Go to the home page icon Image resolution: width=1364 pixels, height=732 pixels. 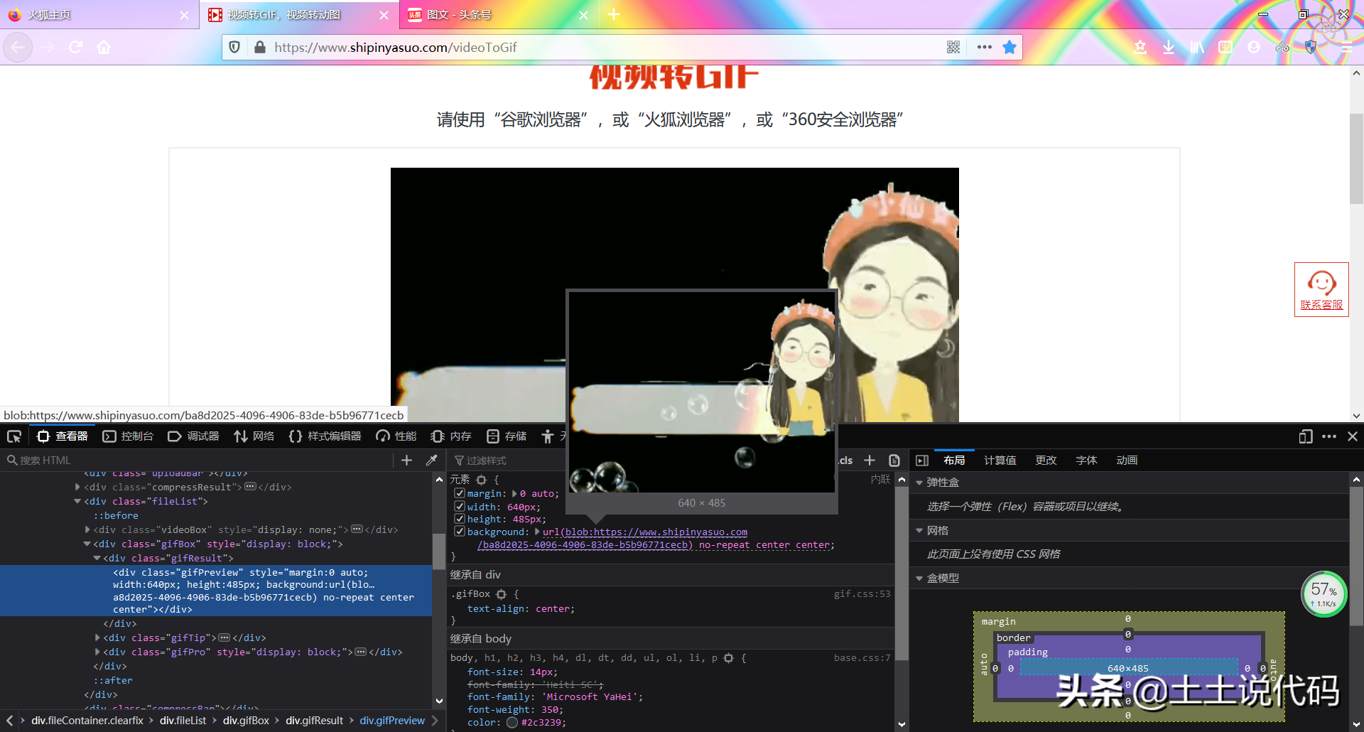pyautogui.click(x=104, y=48)
